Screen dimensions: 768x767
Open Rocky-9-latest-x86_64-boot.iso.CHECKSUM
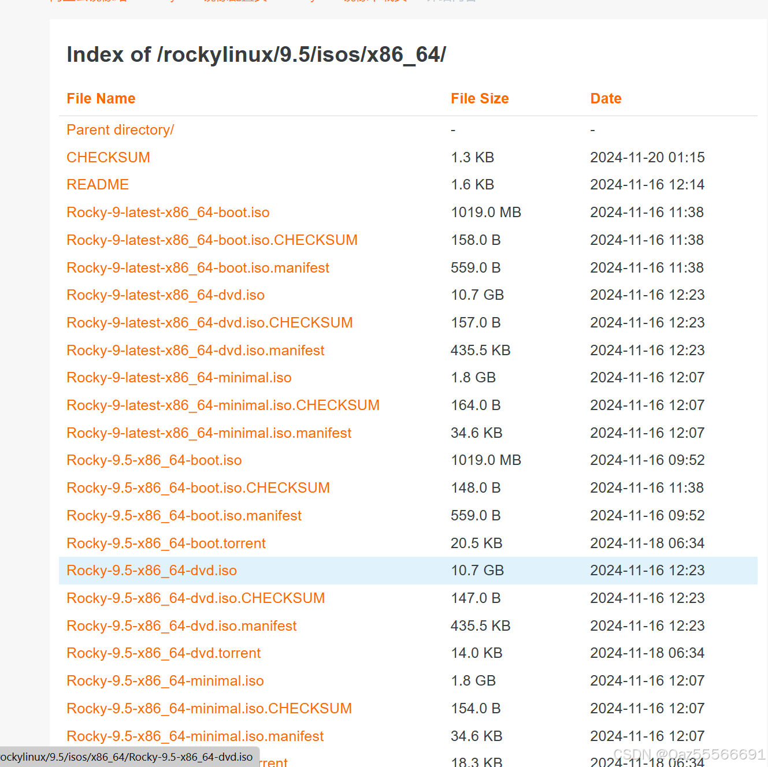[x=212, y=240]
